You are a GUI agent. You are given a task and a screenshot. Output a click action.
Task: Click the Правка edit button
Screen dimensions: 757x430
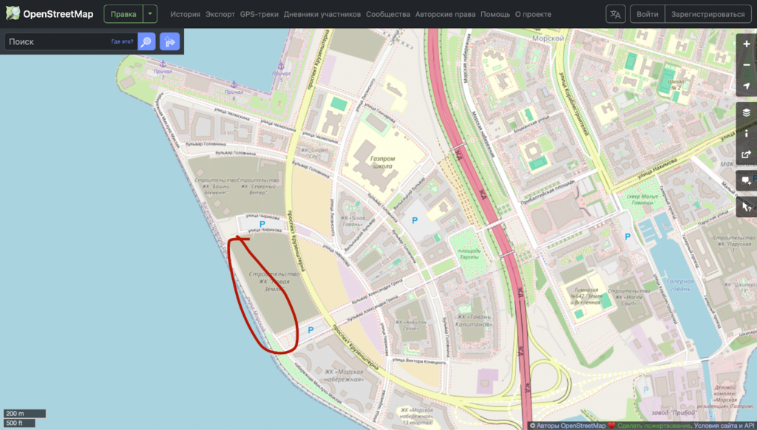click(123, 14)
